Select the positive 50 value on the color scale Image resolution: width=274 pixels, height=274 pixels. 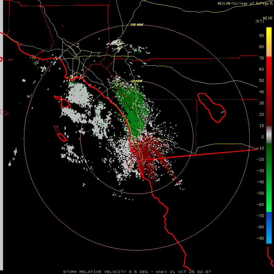coord(262,81)
